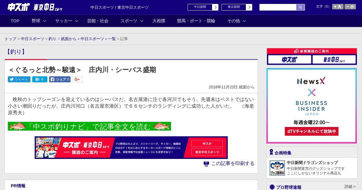Click right fish icon on green banner
This screenshot has height=190, width=362.
[x=161, y=126]
